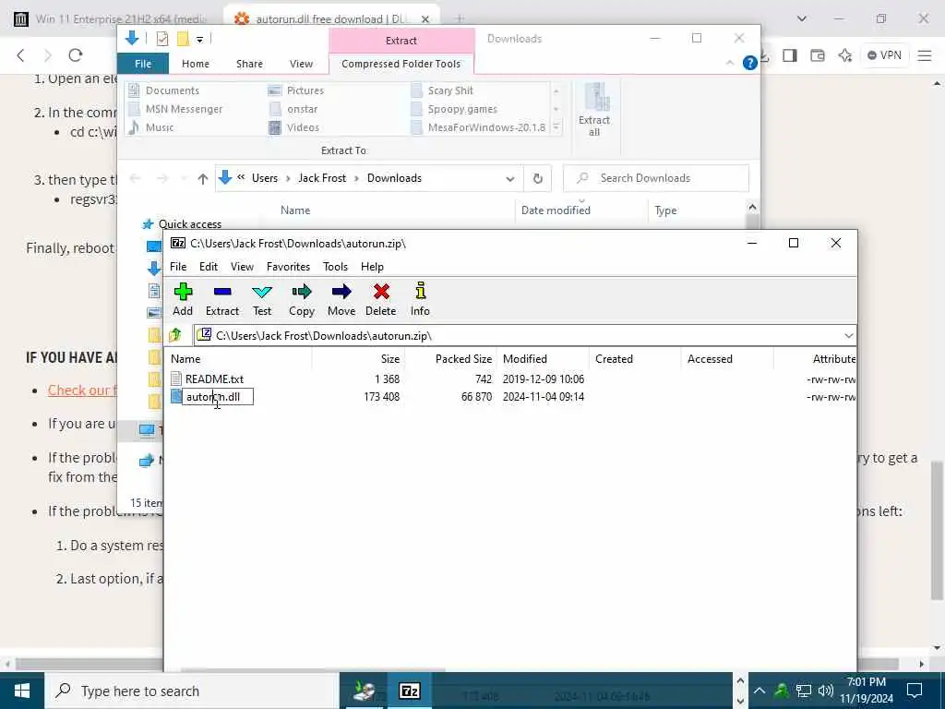Click the 7-Zip Add toolbar icon
The image size is (945, 709).
183,293
